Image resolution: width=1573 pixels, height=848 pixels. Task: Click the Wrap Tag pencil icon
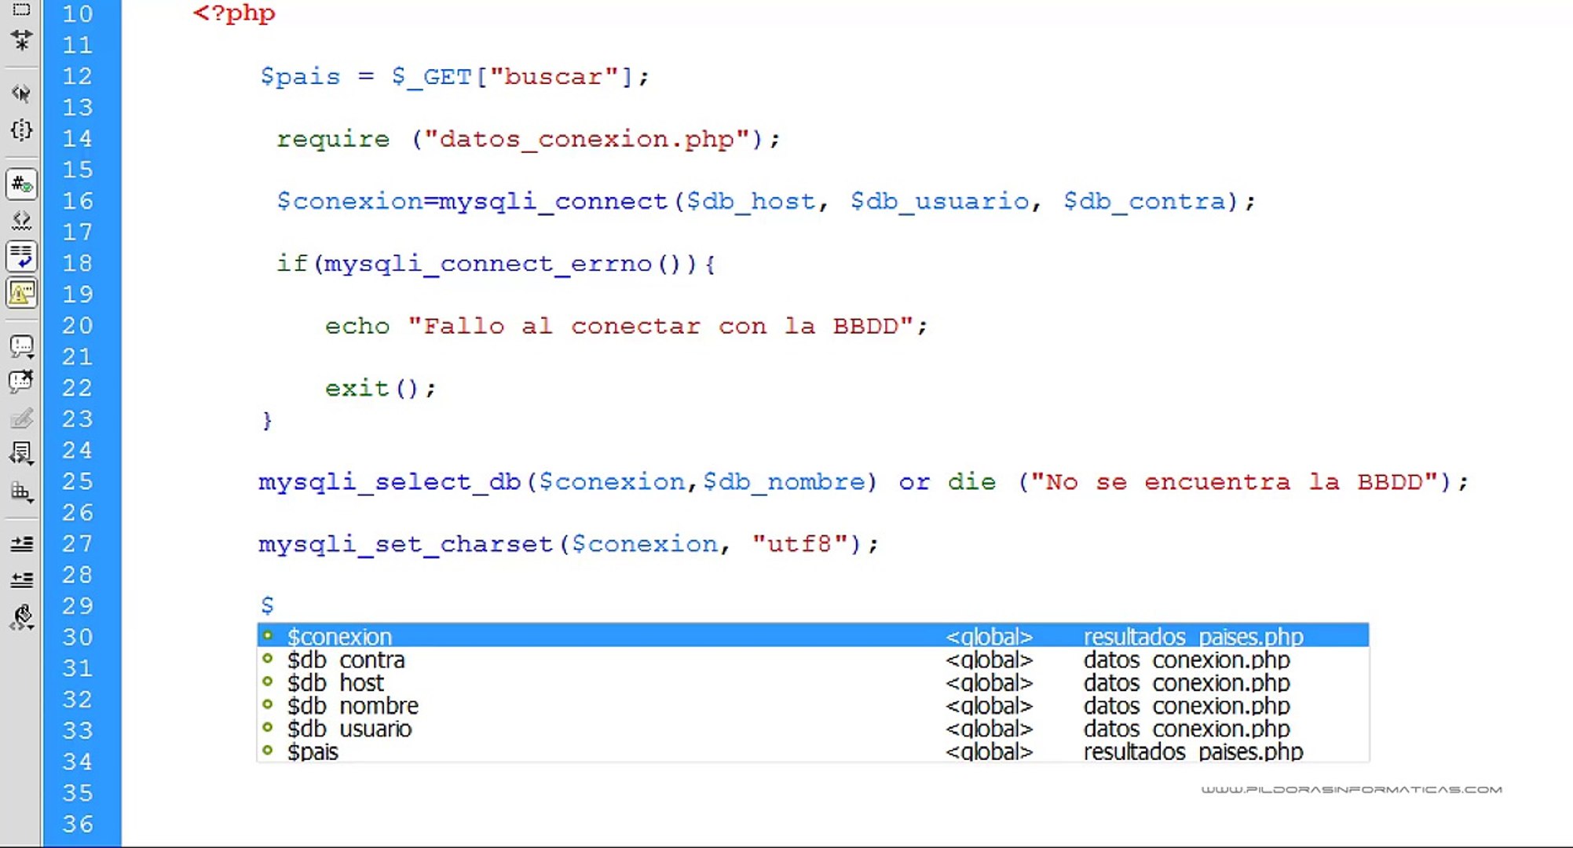click(x=21, y=418)
